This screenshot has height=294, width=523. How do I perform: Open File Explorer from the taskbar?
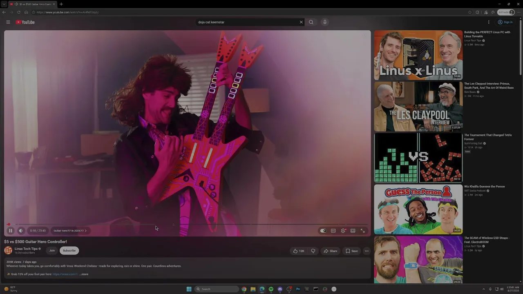pos(253,289)
